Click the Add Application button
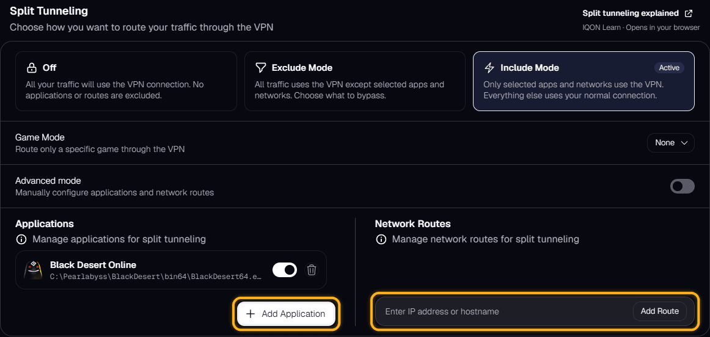710x337 pixels. point(286,313)
